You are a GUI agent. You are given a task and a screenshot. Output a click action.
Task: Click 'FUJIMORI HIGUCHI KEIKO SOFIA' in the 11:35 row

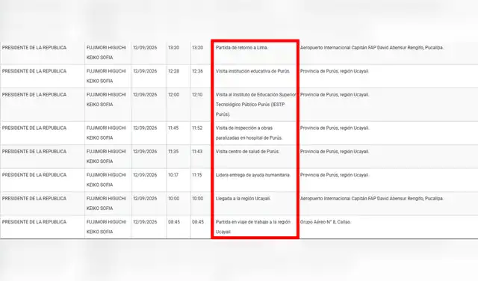[106, 156]
